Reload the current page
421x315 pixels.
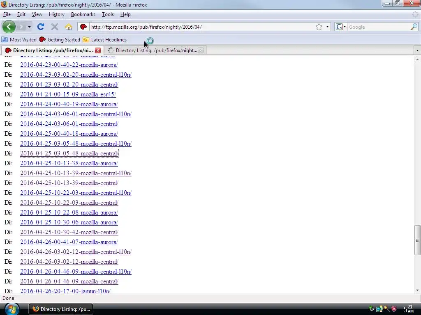(41, 27)
